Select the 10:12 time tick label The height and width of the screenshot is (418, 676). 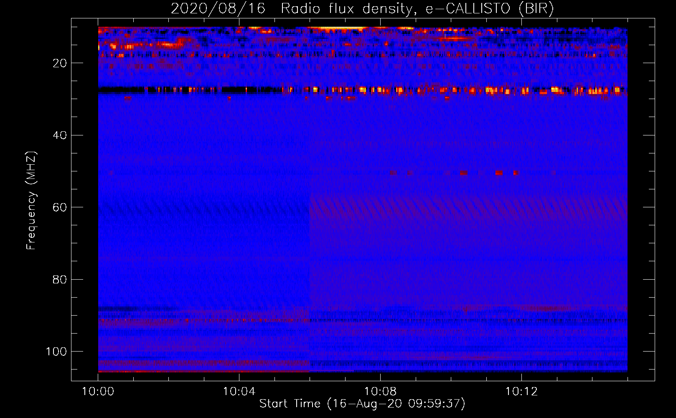(x=521, y=392)
